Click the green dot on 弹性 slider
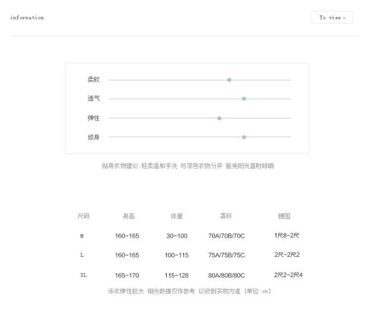 tap(219, 118)
